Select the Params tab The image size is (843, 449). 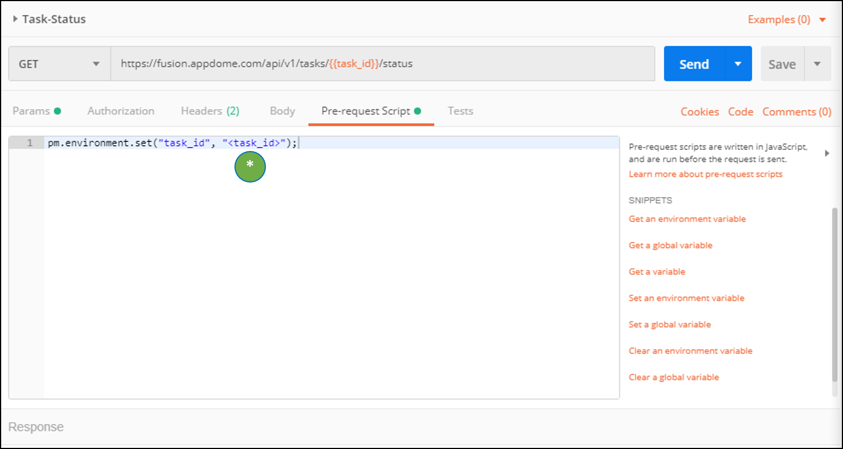coord(32,111)
